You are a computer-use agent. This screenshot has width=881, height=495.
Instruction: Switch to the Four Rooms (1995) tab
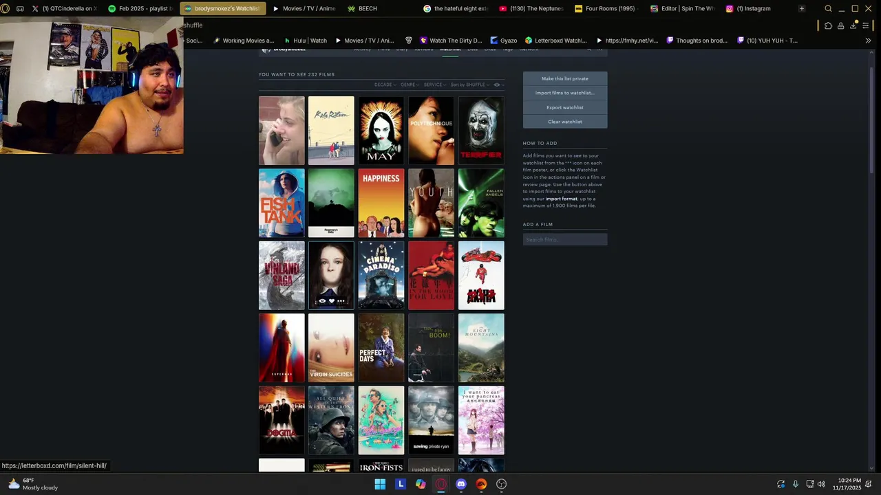click(x=606, y=8)
